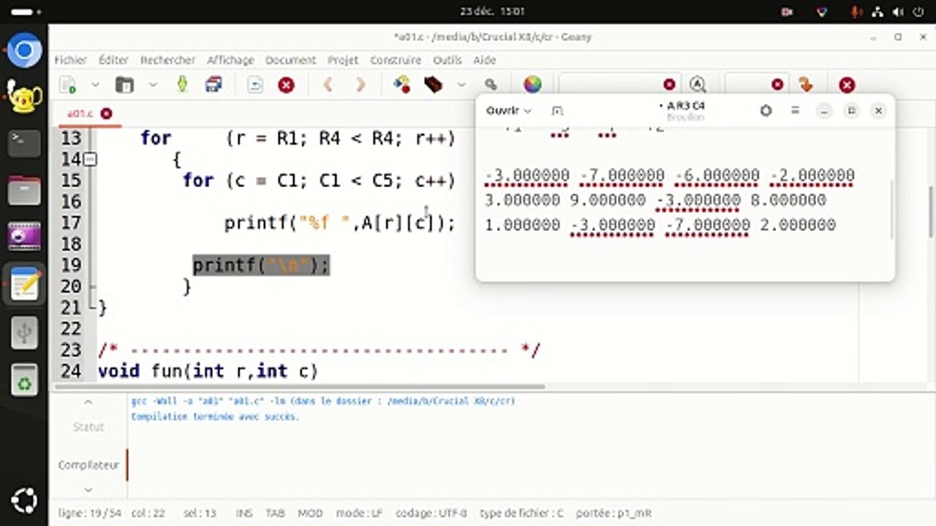936x526 pixels.
Task: Compile the current file icon
Action: coord(401,85)
